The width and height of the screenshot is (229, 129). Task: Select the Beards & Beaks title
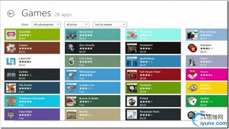pos(89,98)
